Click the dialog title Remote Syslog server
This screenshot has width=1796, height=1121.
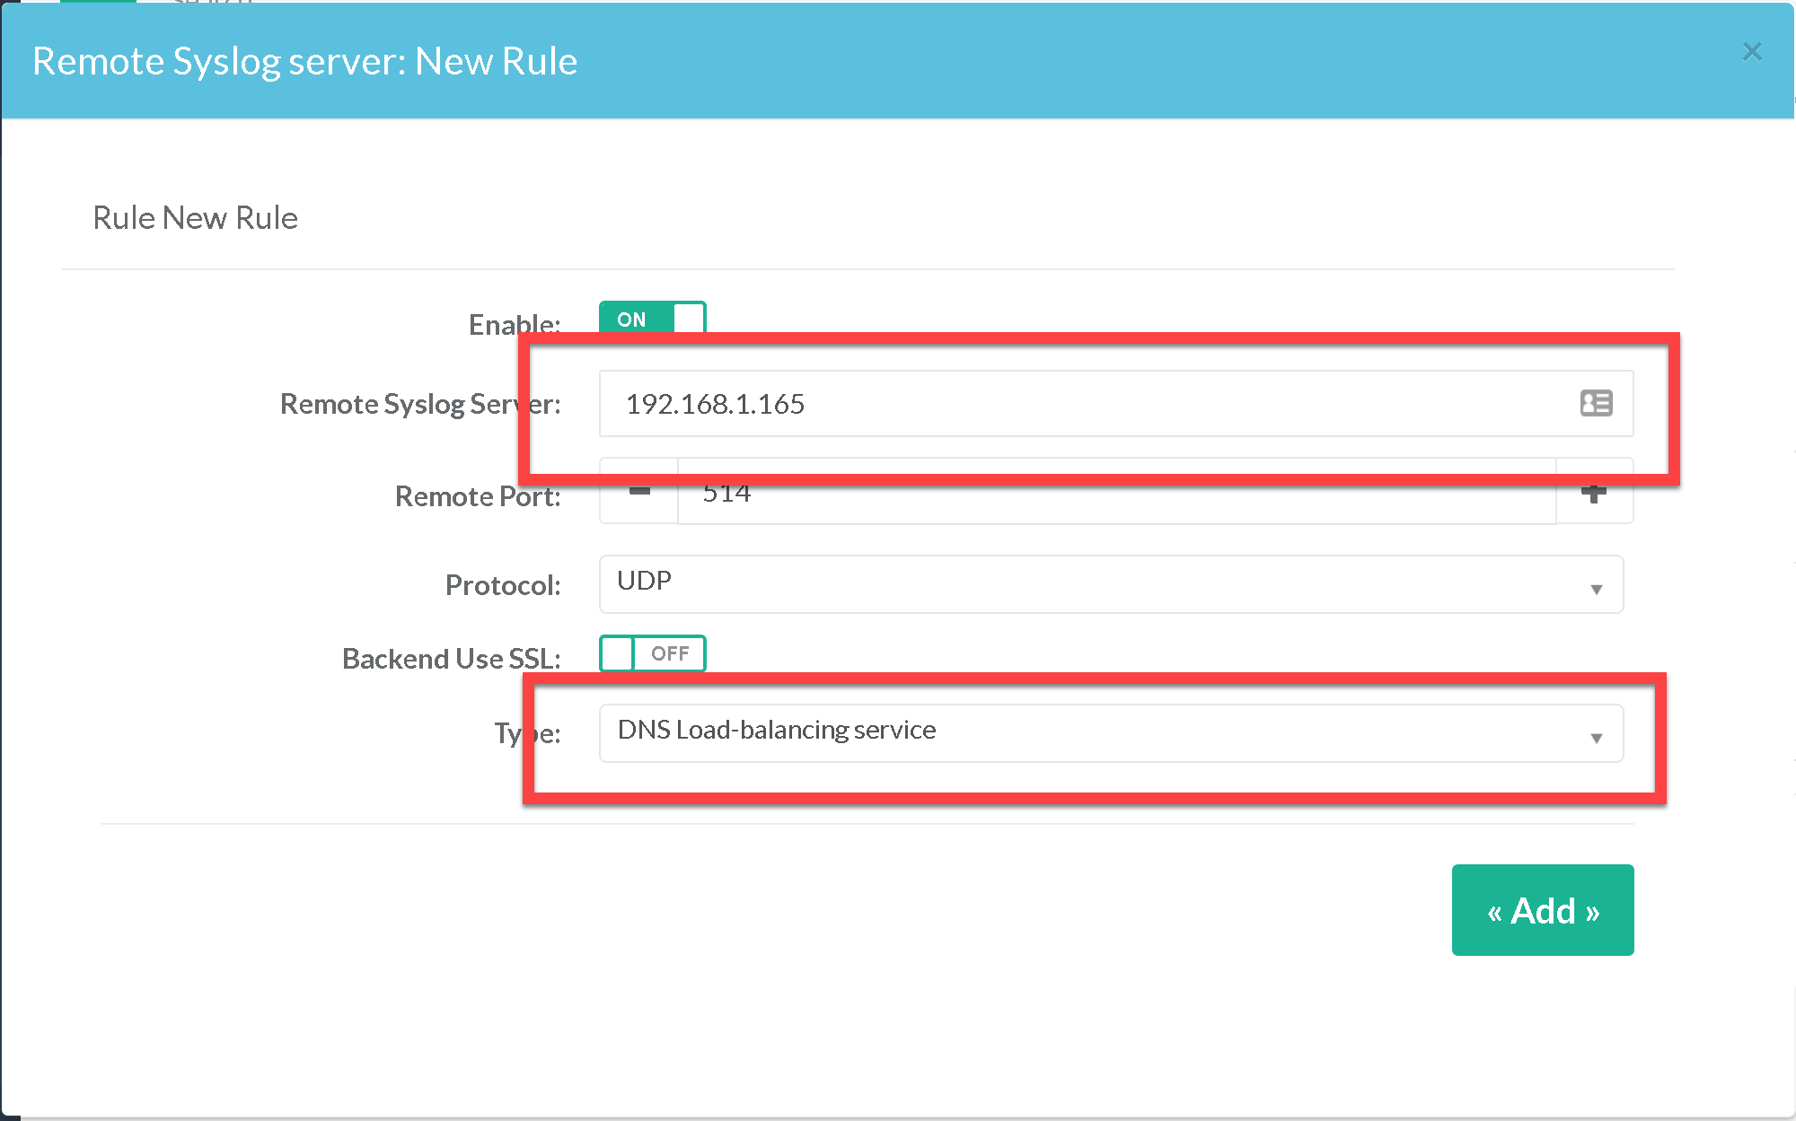[304, 61]
